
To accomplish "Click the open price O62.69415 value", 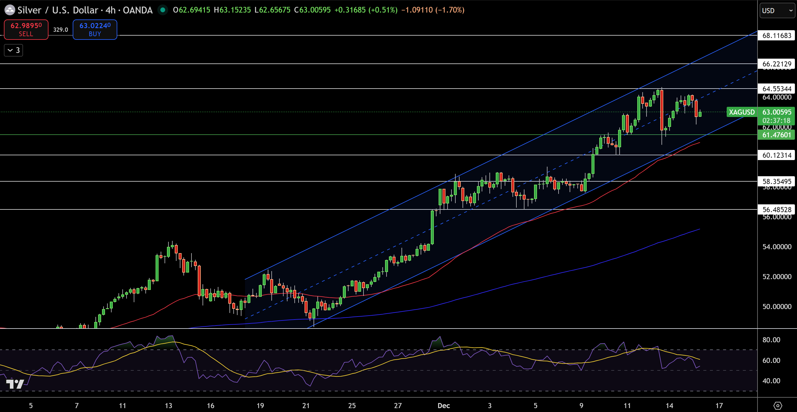I will 192,10.
